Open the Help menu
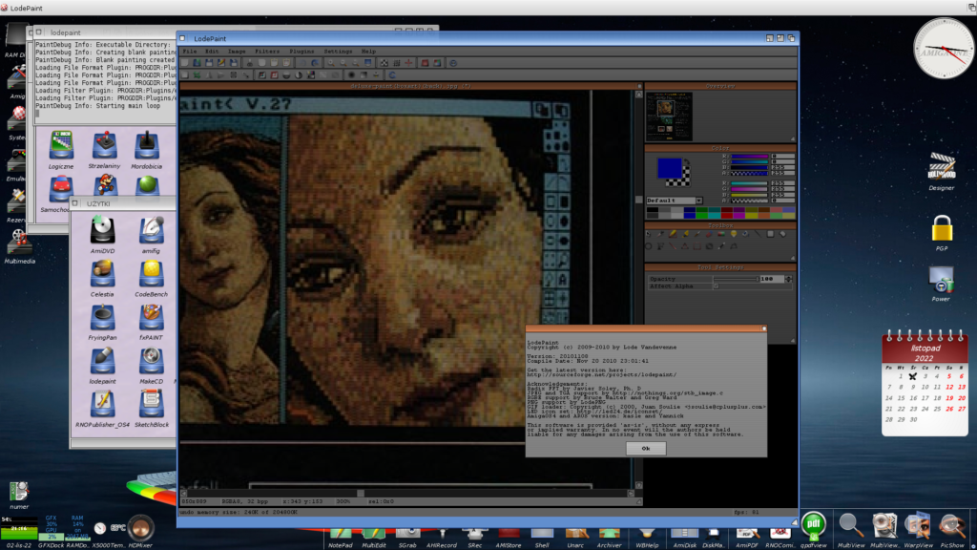Viewport: 977px width, 550px height. coord(368,52)
